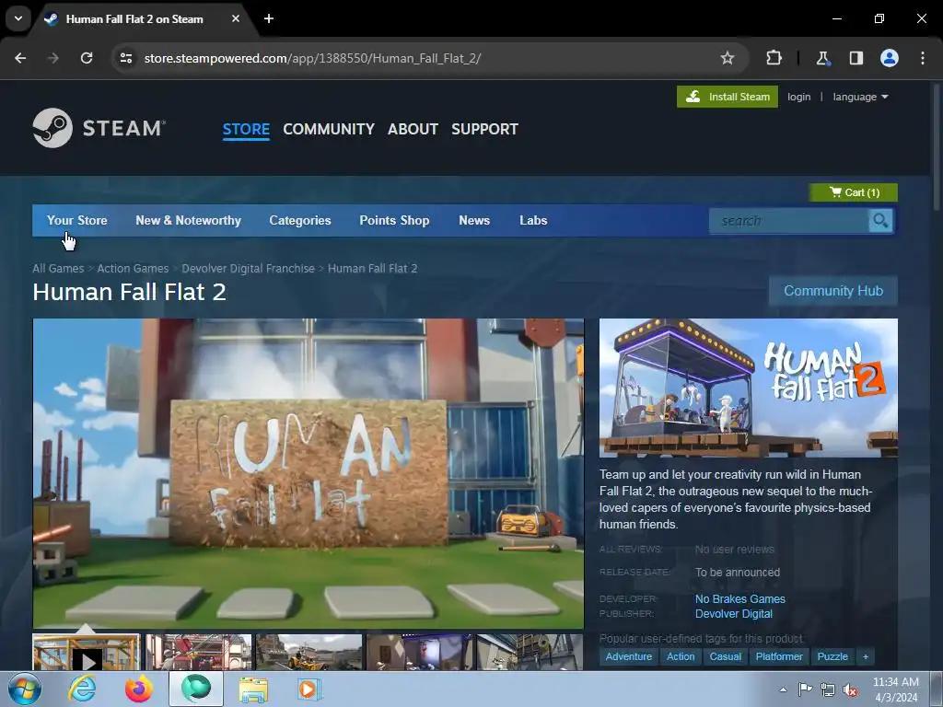The width and height of the screenshot is (943, 707).
Task: Launch Internet Explorer from the taskbar
Action: pos(82,689)
